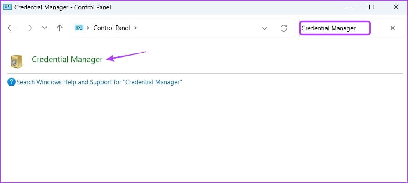Open address bar history dropdown

(x=264, y=28)
